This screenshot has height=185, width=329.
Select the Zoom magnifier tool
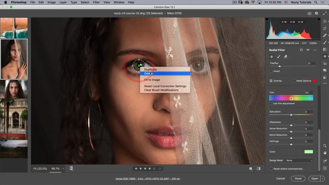[325, 146]
